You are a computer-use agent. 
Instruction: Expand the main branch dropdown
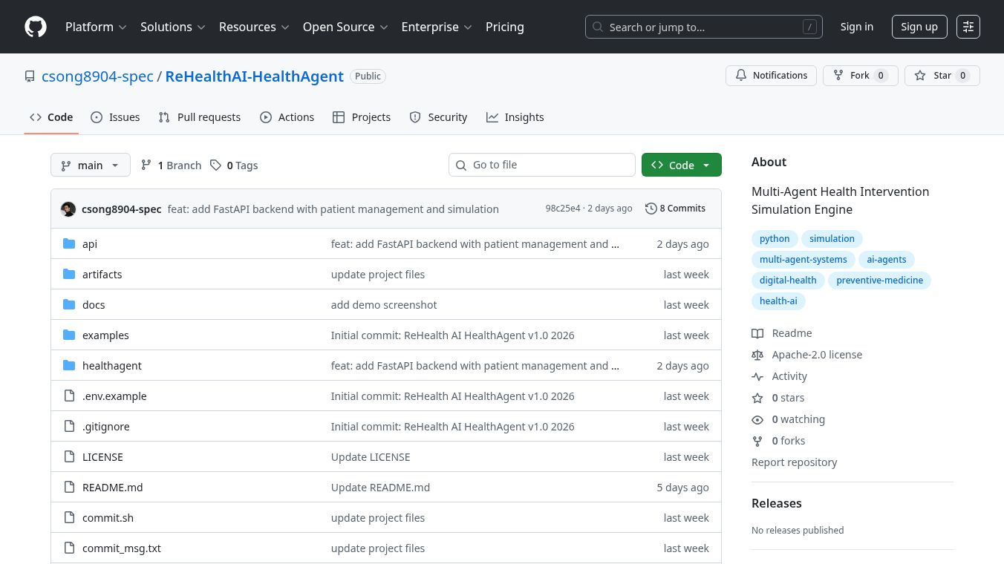point(91,165)
